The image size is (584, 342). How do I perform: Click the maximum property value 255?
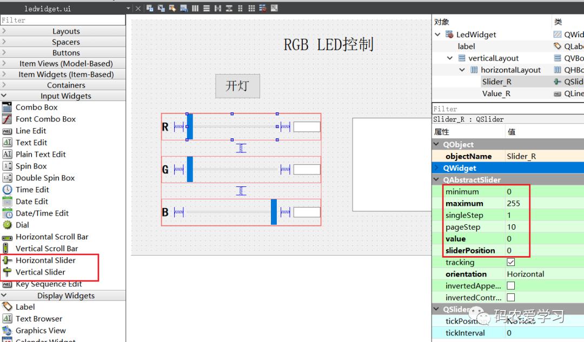[x=513, y=204]
